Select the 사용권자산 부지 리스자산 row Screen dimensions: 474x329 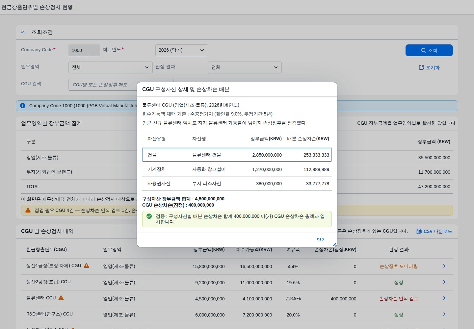pyautogui.click(x=237, y=184)
